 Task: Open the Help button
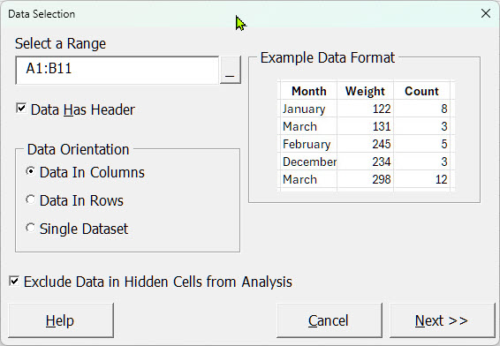coord(61,320)
